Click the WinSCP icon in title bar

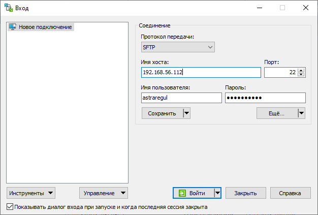pos(9,8)
